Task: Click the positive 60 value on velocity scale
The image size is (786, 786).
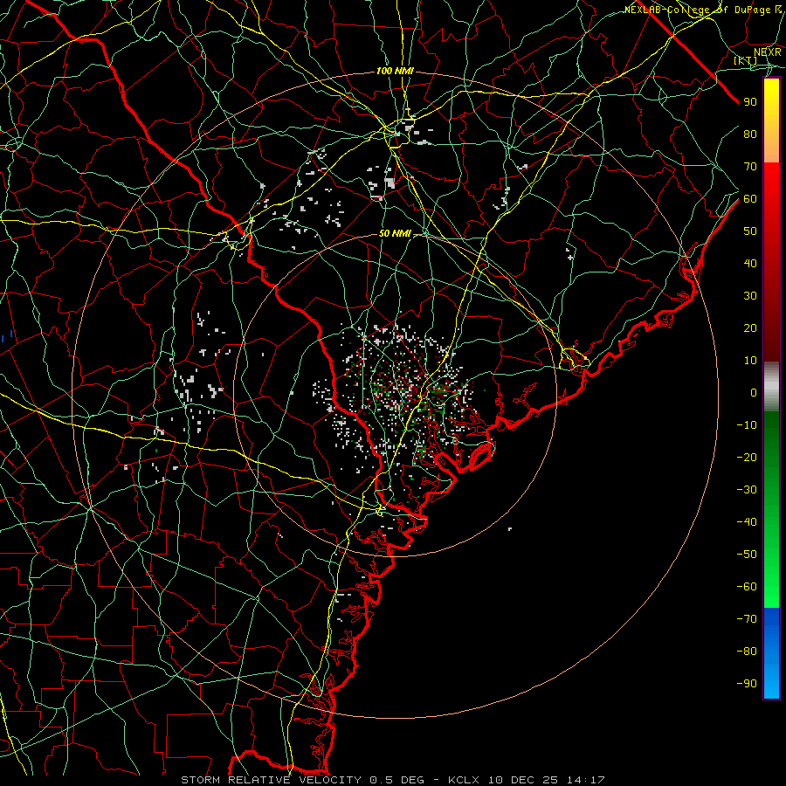Action: pos(750,199)
